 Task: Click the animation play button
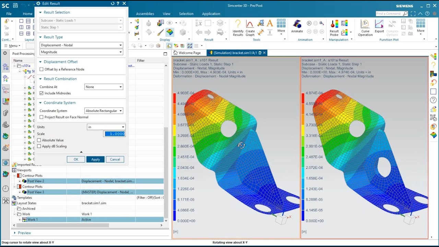(309, 23)
